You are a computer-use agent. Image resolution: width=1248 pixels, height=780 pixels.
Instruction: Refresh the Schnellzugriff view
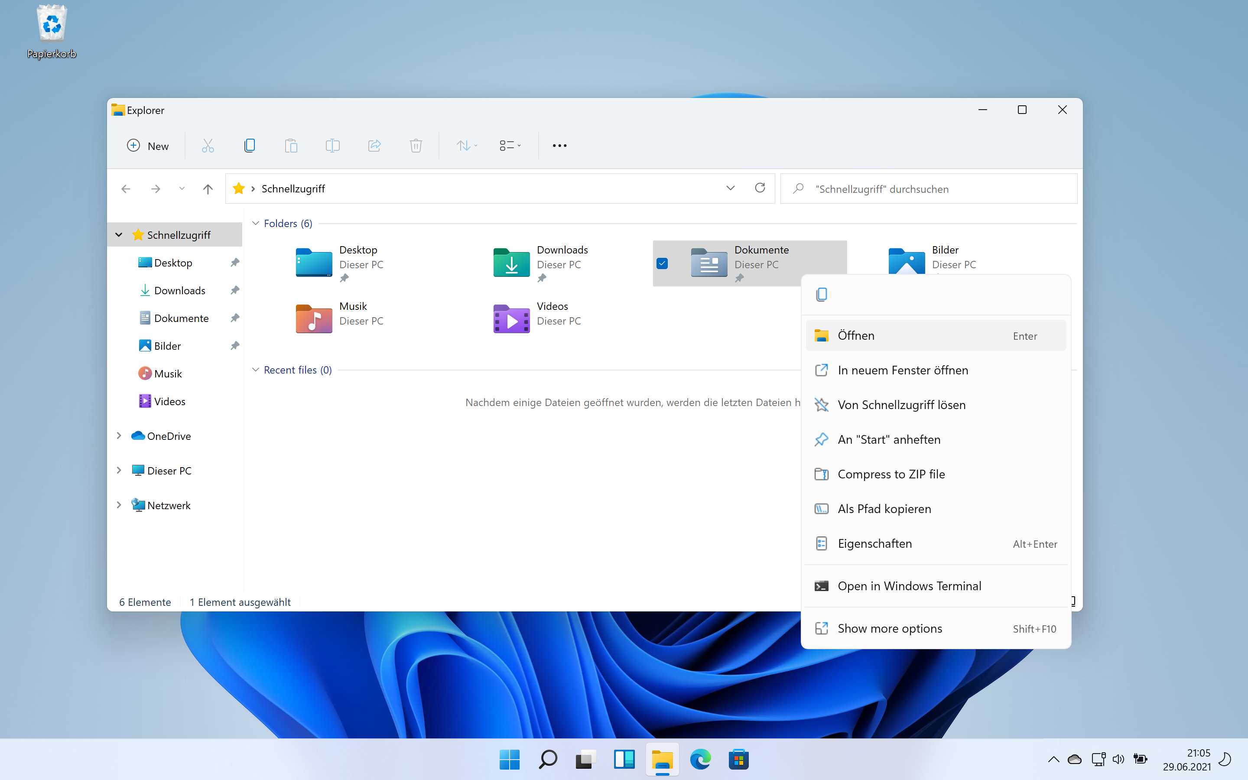(760, 188)
